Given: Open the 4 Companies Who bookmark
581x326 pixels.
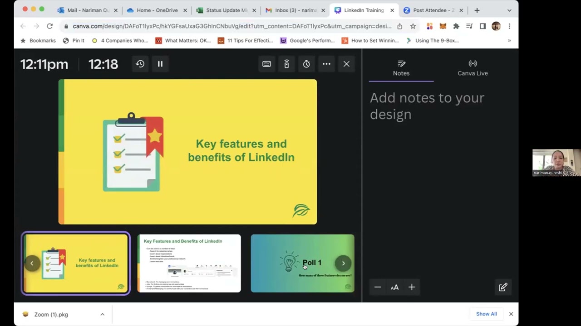Looking at the screenshot, I should tap(120, 40).
